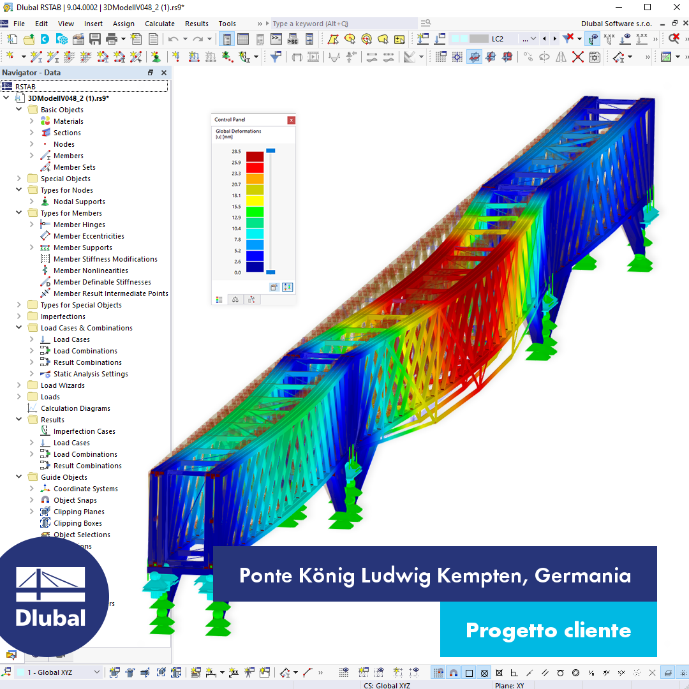Screen dimensions: 689x689
Task: Select Calculation Diagrams tree item
Action: [x=75, y=408]
